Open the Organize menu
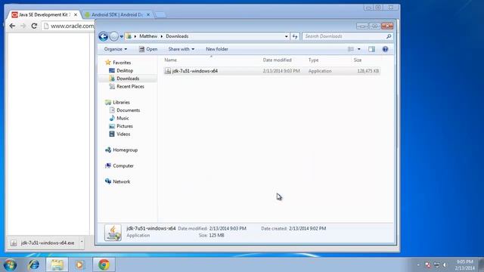The image size is (484, 272). pos(116,49)
